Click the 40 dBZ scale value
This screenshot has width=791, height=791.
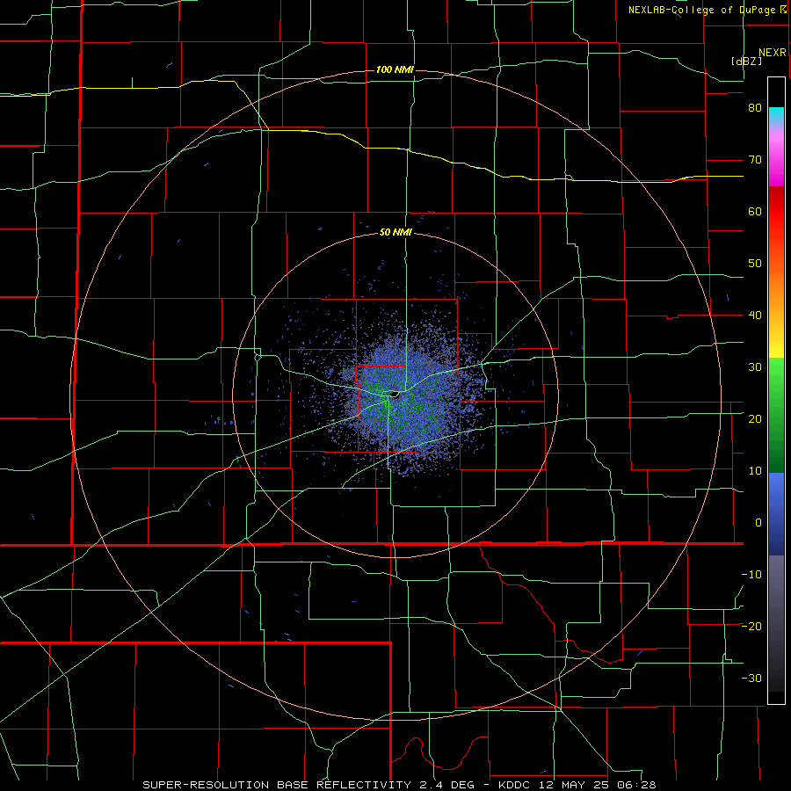pyautogui.click(x=755, y=316)
